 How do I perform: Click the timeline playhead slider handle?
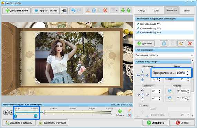point(44,112)
